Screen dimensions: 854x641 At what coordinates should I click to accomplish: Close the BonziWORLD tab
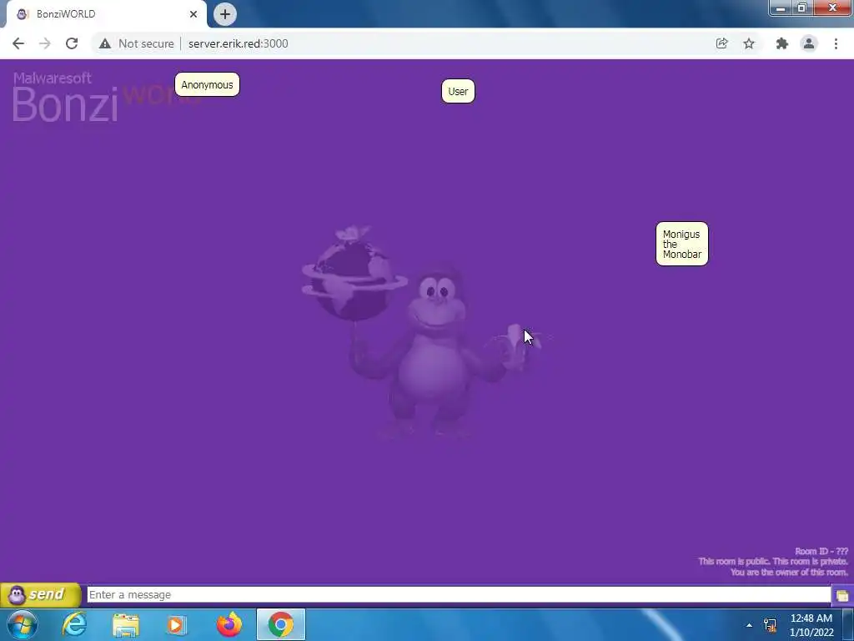pos(193,14)
